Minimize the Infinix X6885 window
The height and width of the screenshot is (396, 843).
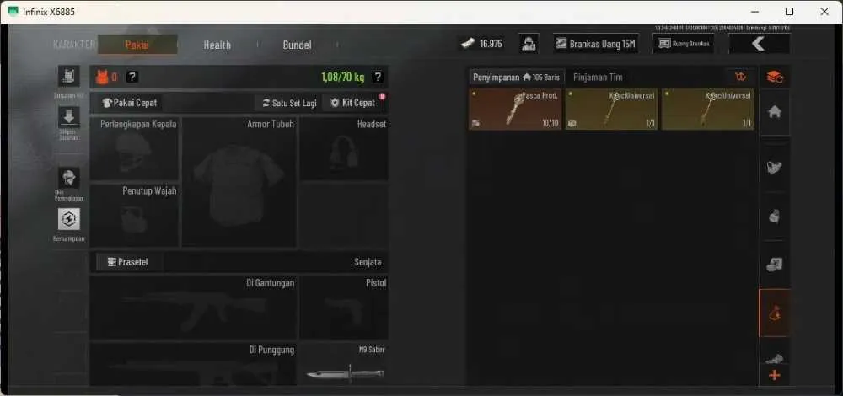click(754, 11)
